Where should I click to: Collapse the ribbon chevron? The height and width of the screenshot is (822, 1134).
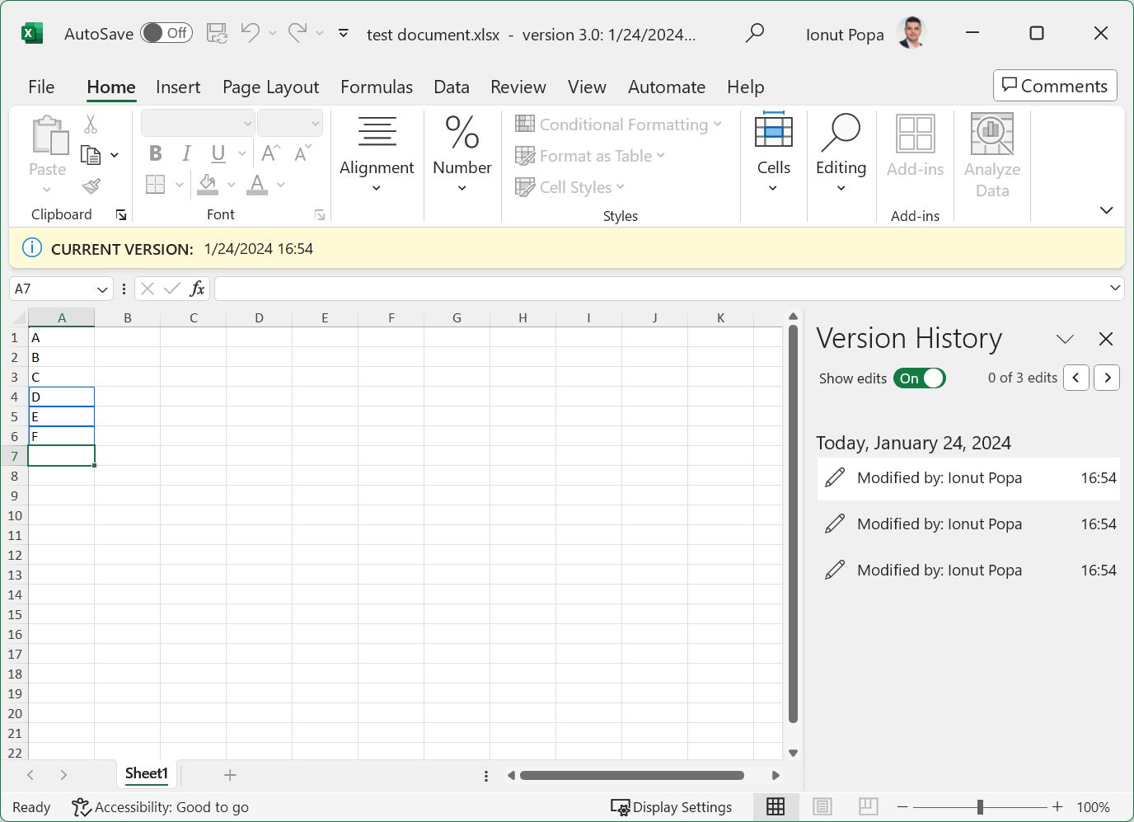[x=1106, y=210]
